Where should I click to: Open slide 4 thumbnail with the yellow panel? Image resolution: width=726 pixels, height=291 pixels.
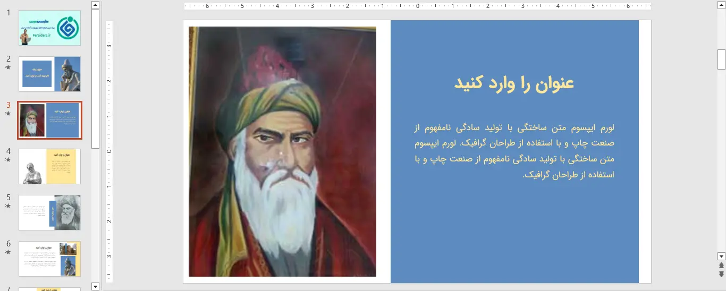pyautogui.click(x=50, y=166)
